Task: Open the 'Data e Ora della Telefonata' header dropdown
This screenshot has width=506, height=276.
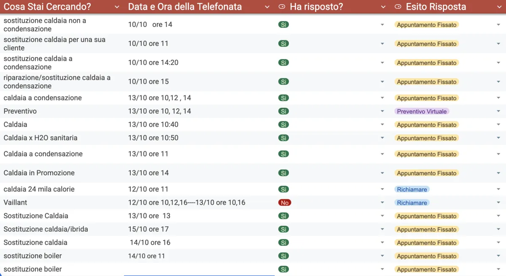Action: click(x=266, y=7)
